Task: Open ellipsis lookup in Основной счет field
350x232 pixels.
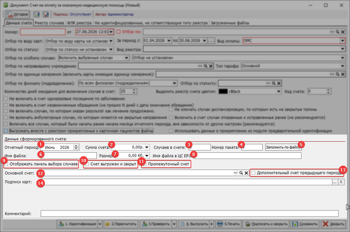Action: point(236,173)
